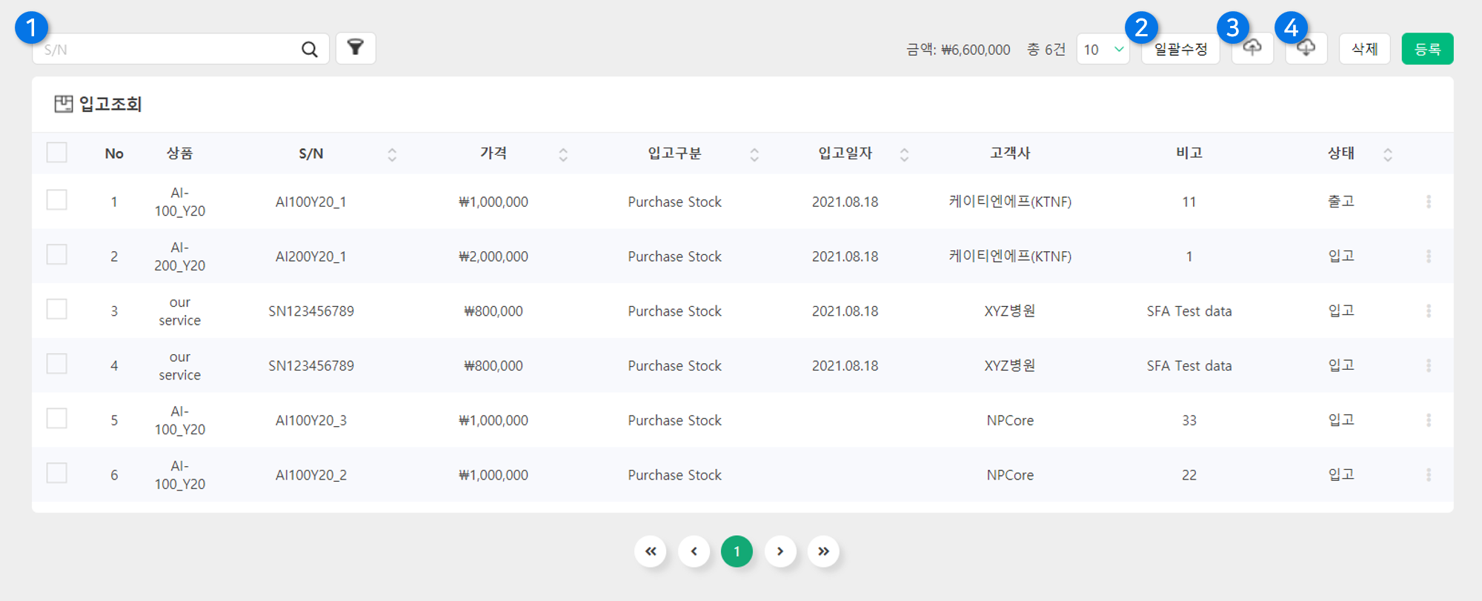
Task: Toggle select-all checkbox in table header
Action: [57, 153]
